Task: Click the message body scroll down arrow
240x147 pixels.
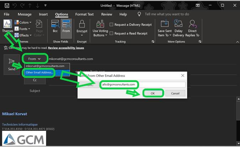Action: (x=238, y=144)
